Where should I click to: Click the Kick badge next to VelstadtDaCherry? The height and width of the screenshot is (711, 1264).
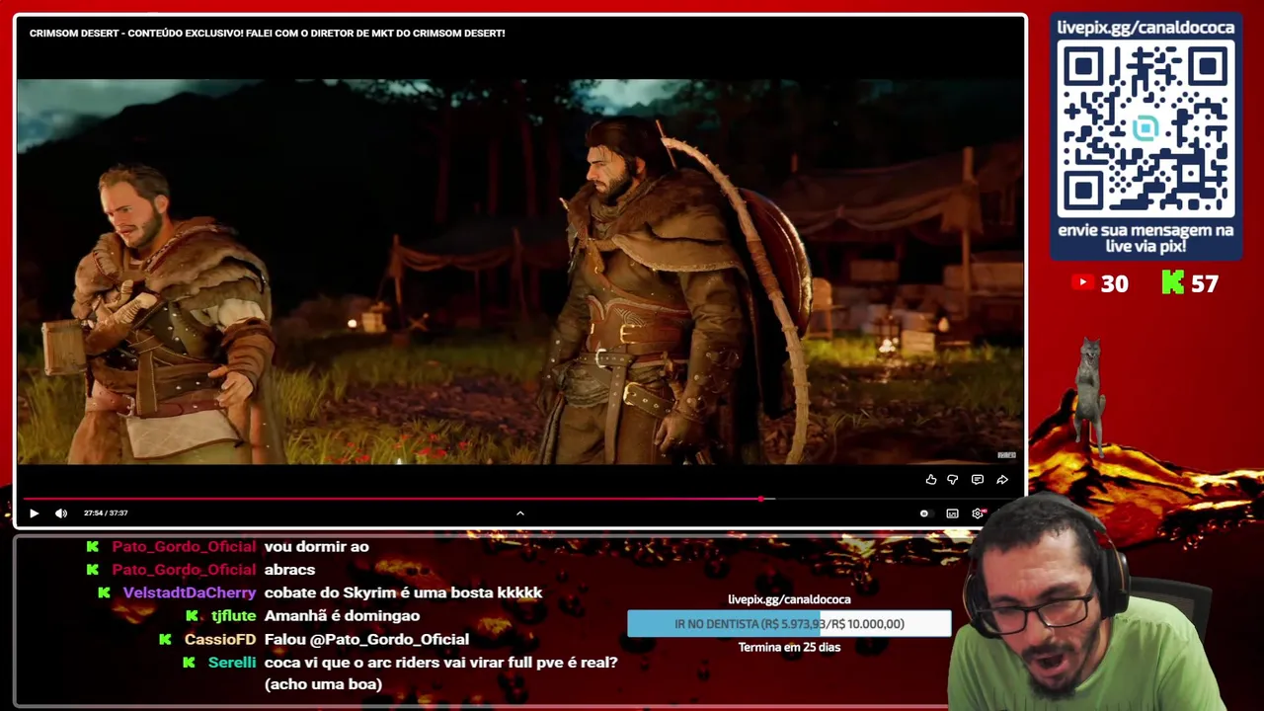point(104,592)
